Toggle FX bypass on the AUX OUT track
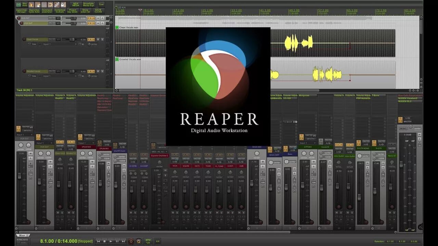This screenshot has height=246, width=438. 93,18
